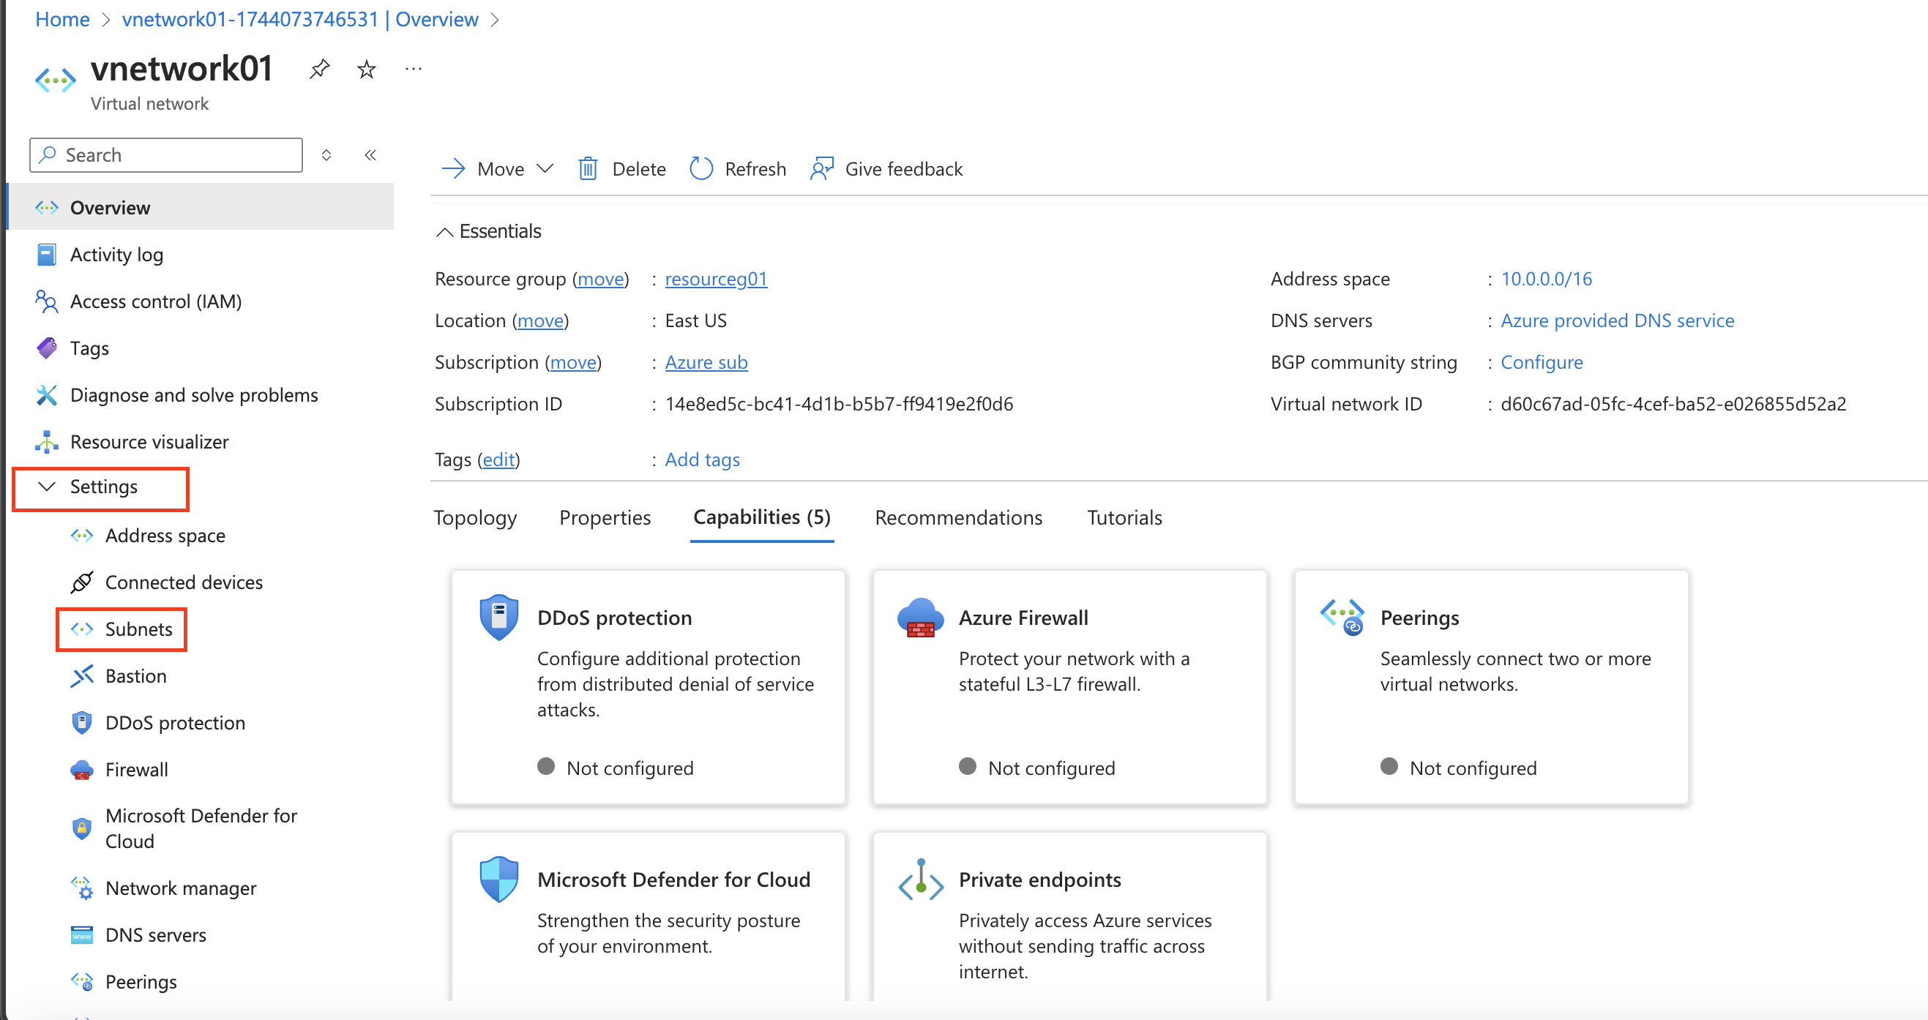The height and width of the screenshot is (1020, 1928).
Task: Open Activity log icon in sidebar
Action: coord(46,255)
